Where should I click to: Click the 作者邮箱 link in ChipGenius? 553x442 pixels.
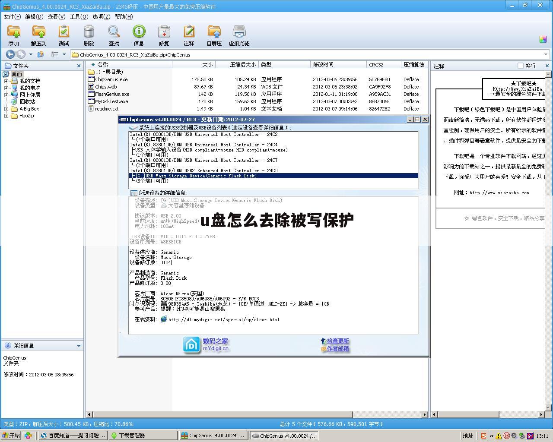tap(337, 349)
